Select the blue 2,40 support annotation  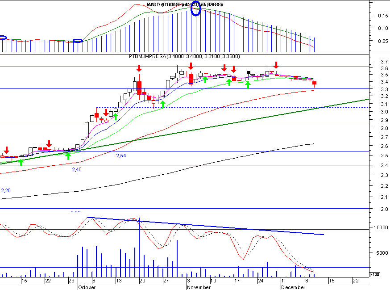[77, 169]
